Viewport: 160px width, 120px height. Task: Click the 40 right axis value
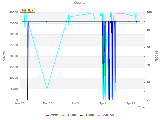[x=148, y=65]
